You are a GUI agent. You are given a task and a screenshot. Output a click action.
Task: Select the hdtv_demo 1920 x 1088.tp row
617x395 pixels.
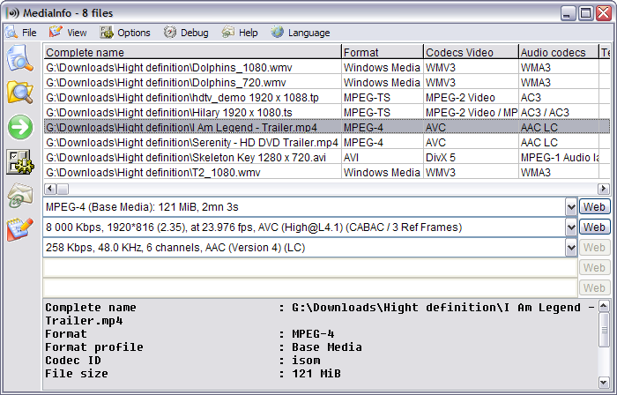pos(327,98)
